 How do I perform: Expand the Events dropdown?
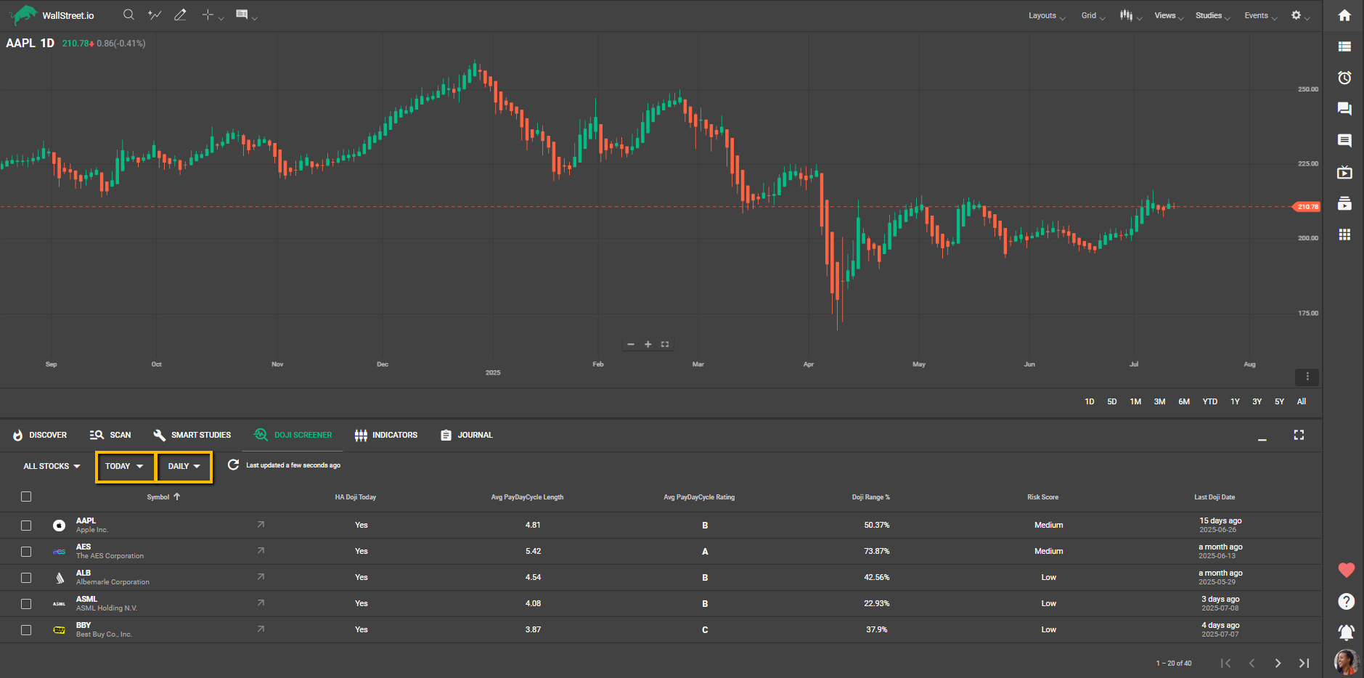[x=1260, y=15]
